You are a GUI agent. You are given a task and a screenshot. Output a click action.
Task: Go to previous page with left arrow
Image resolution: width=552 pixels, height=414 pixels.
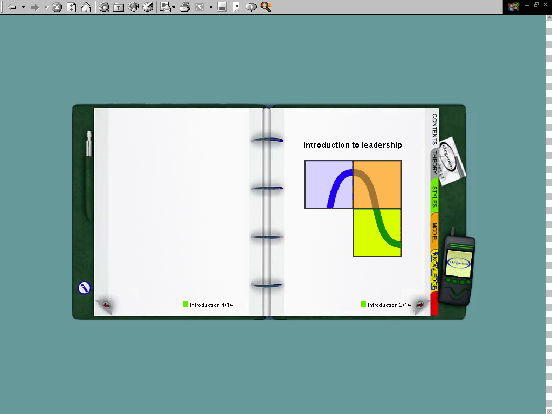tap(106, 305)
